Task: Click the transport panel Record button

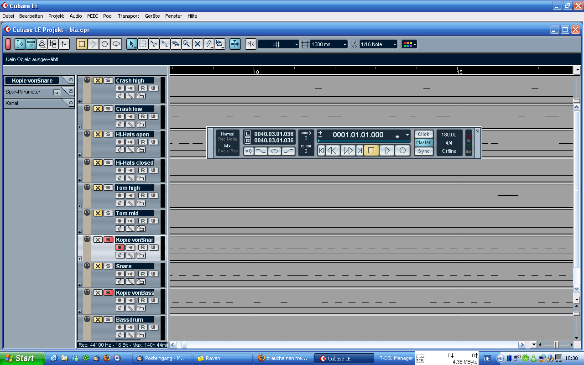Action: tap(402, 150)
